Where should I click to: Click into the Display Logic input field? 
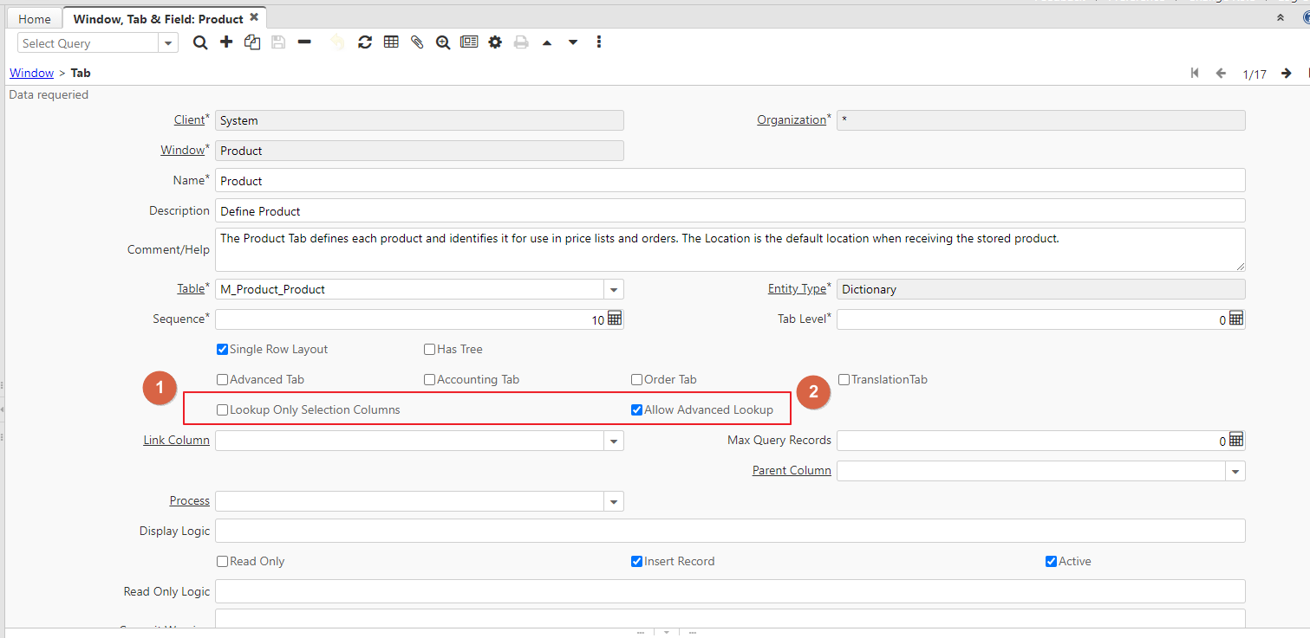(x=729, y=531)
